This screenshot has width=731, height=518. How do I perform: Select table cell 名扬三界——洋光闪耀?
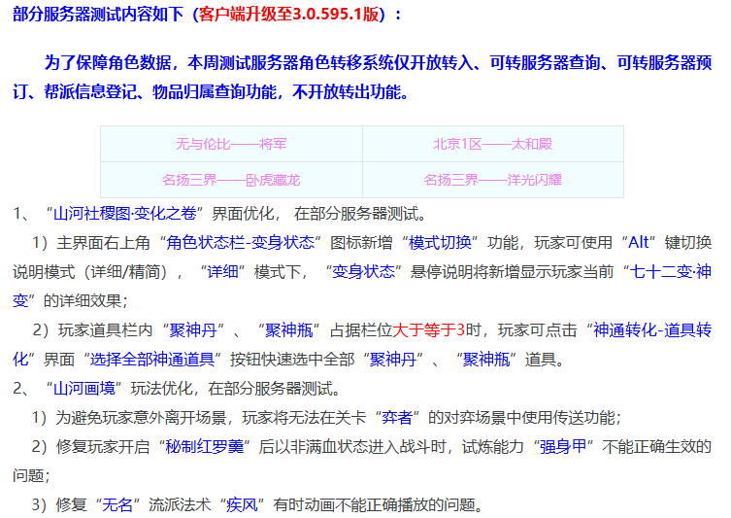[x=492, y=180]
